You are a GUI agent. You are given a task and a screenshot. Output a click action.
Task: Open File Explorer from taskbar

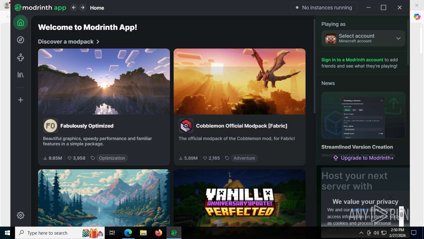tap(143, 233)
